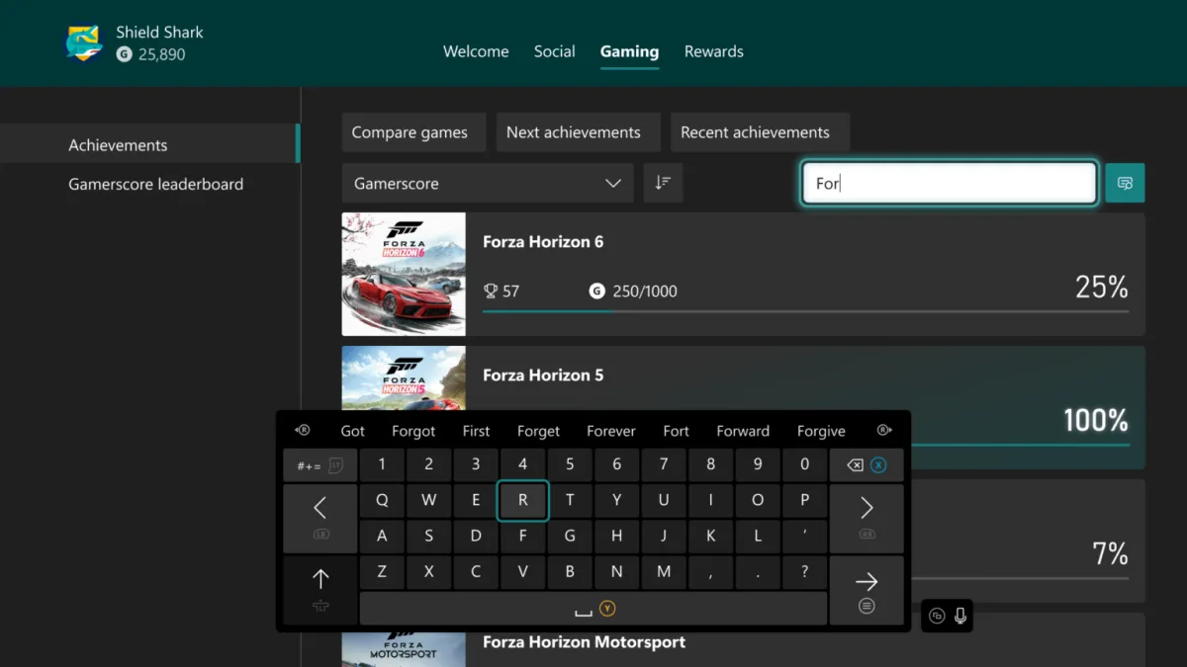
Task: Open the Forza Horizon 6 cover thumbnail
Action: pos(404,274)
